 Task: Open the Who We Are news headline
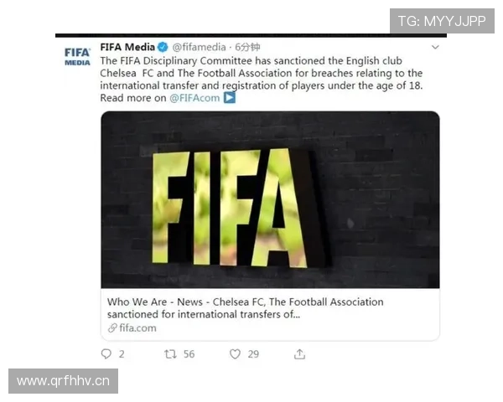click(x=245, y=307)
